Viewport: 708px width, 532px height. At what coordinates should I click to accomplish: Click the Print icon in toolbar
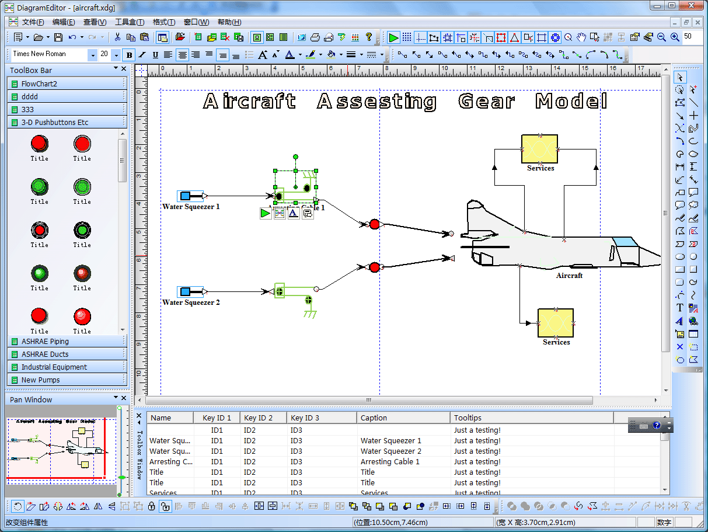[x=315, y=37]
